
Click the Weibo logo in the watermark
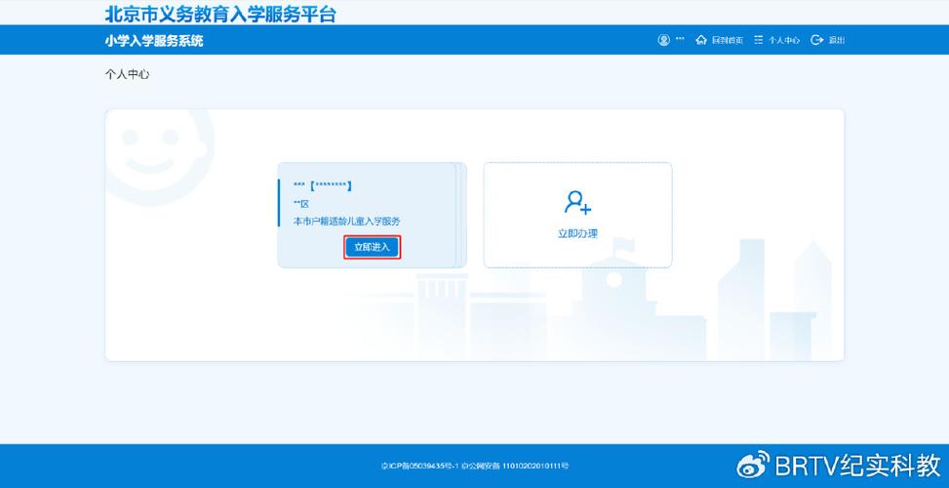752,464
